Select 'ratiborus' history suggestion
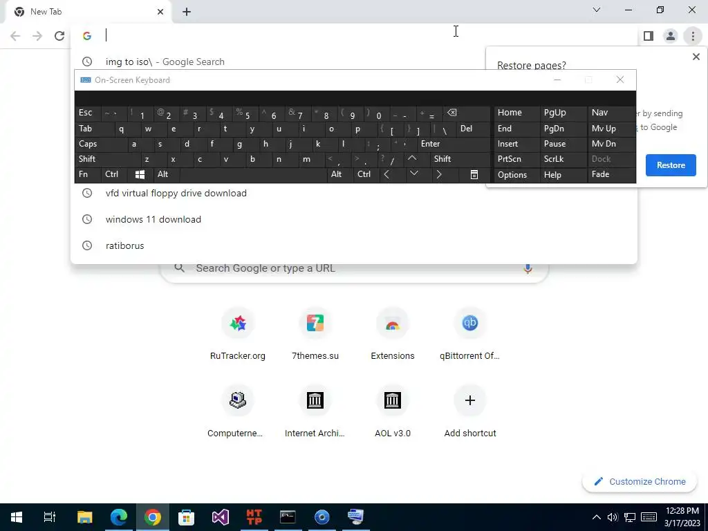708x531 pixels. coord(353,245)
